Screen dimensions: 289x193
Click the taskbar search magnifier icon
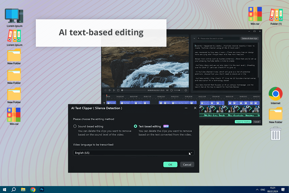(14, 189)
